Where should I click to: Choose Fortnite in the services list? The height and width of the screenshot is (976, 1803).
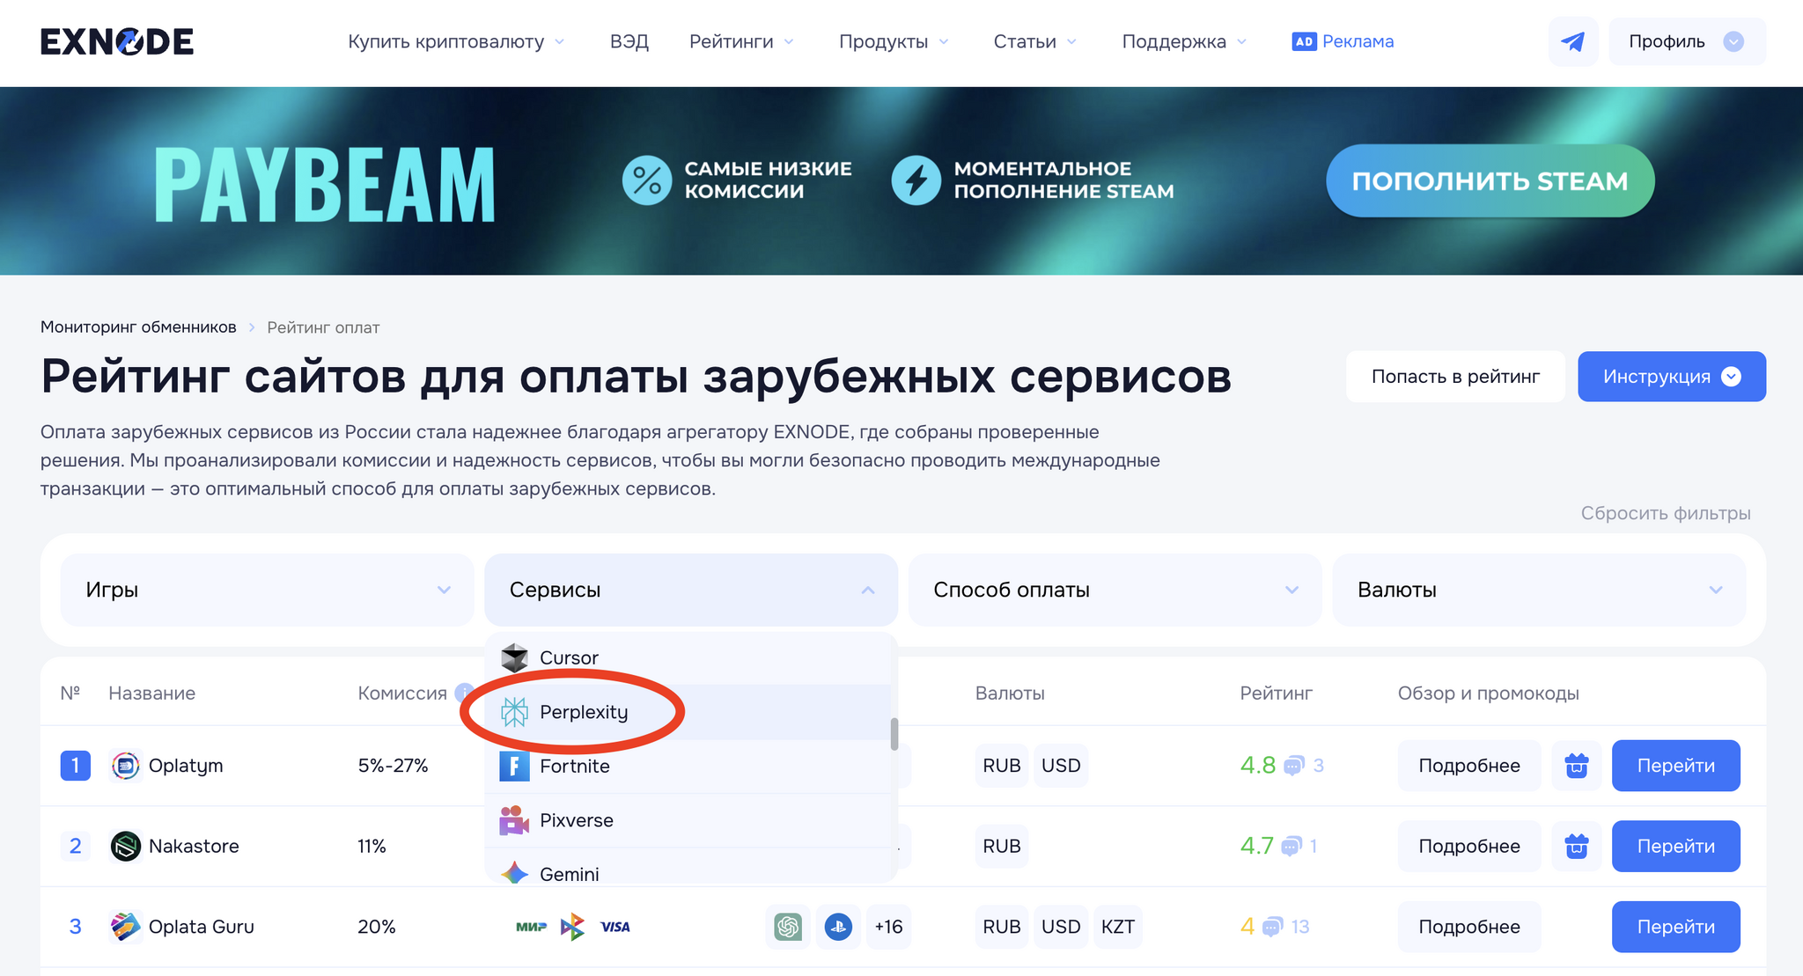coord(574,766)
